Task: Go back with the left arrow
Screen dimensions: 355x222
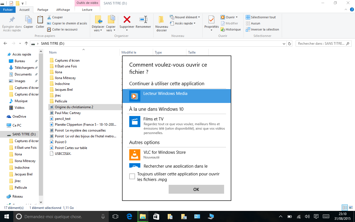Action: point(5,44)
